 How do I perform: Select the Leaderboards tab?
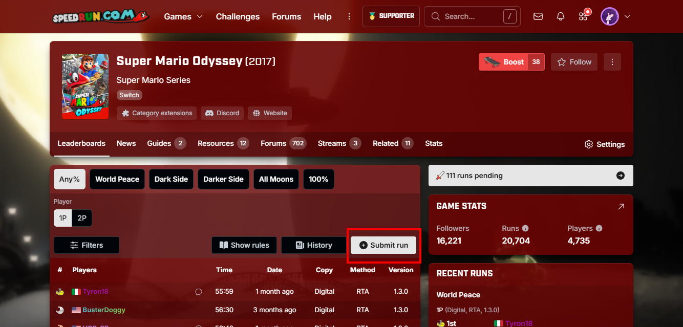tap(81, 144)
